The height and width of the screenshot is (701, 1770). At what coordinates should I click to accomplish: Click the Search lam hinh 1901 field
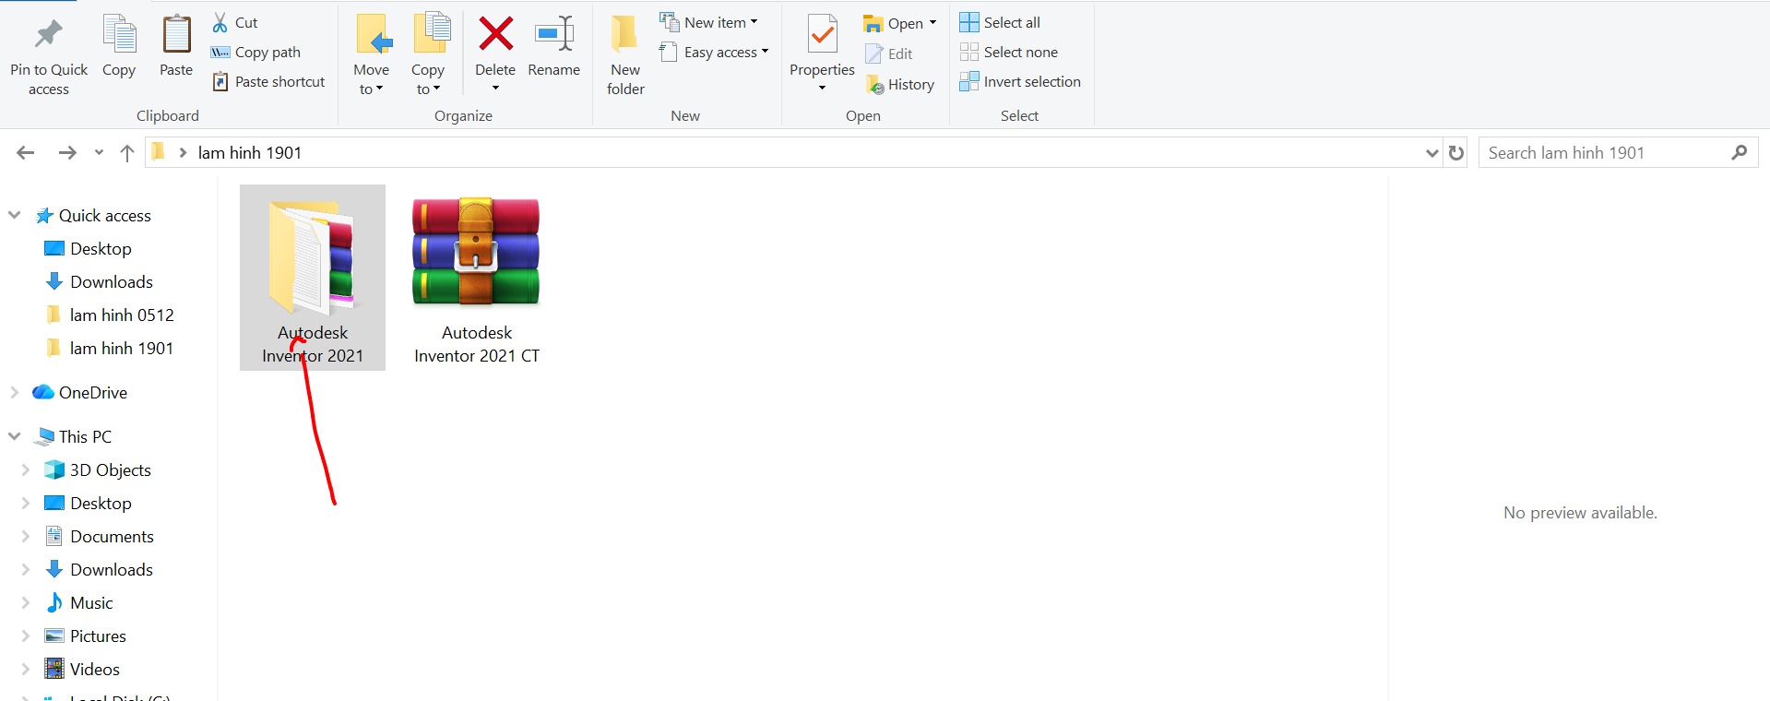tap(1605, 153)
